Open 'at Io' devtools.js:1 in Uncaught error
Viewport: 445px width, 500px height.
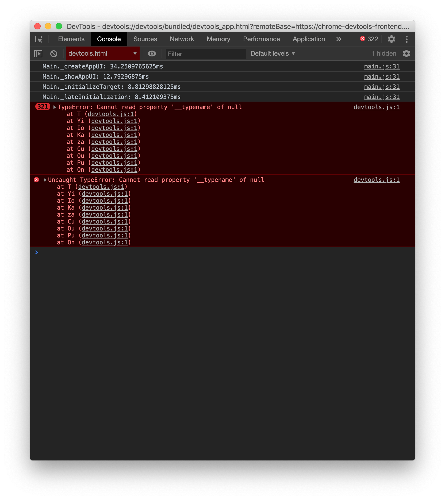point(105,201)
